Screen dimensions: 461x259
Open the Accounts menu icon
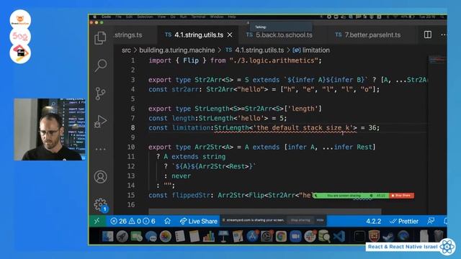101,177
